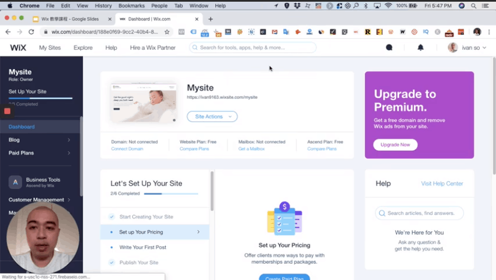496x280 pixels.
Task: Open the Chrome Bookmarks menu
Action: click(x=131, y=6)
